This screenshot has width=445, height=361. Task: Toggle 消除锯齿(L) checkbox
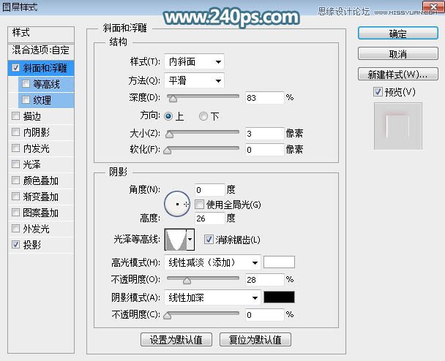pyautogui.click(x=209, y=240)
